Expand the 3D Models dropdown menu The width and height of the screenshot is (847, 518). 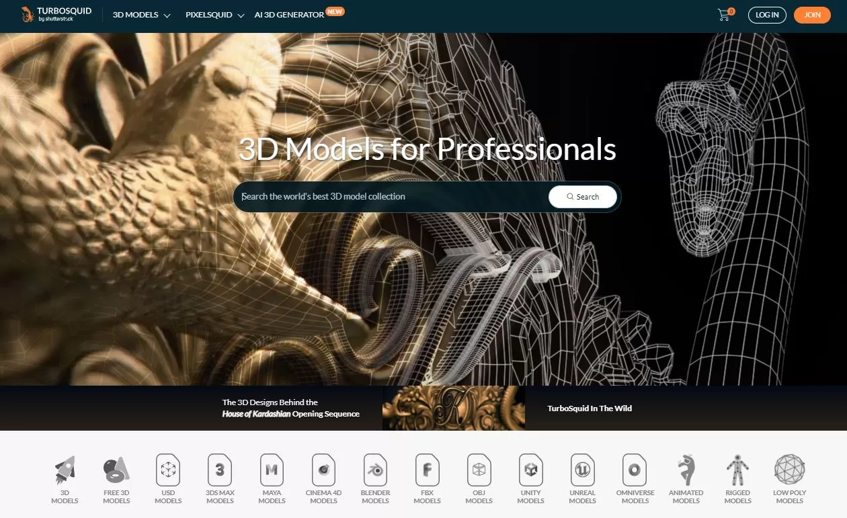141,15
